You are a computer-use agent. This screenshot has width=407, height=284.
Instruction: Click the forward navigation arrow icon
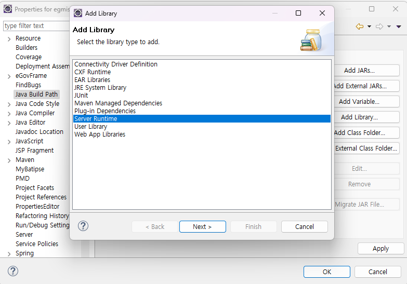tap(379, 26)
